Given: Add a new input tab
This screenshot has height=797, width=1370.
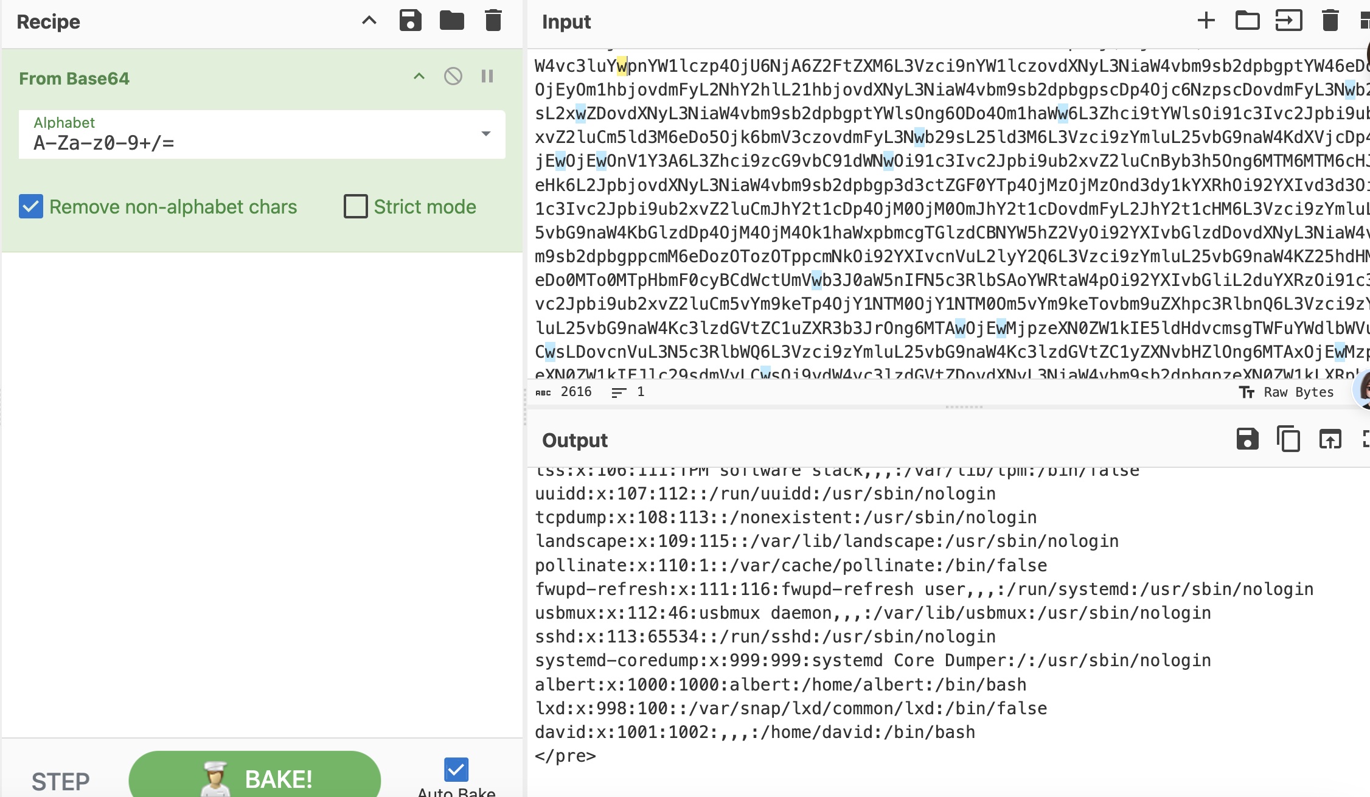Looking at the screenshot, I should (x=1206, y=21).
